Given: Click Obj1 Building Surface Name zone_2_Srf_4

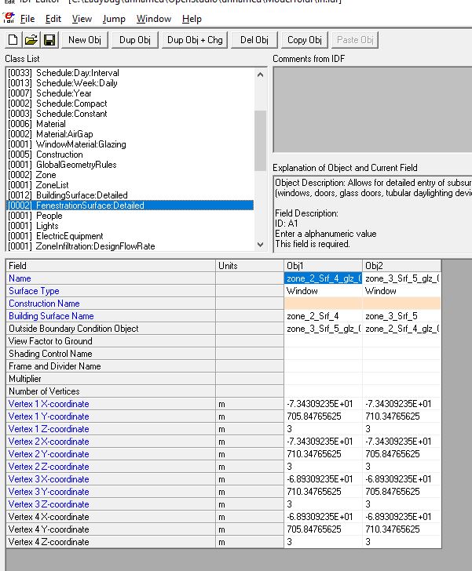Looking at the screenshot, I should pos(323,316).
